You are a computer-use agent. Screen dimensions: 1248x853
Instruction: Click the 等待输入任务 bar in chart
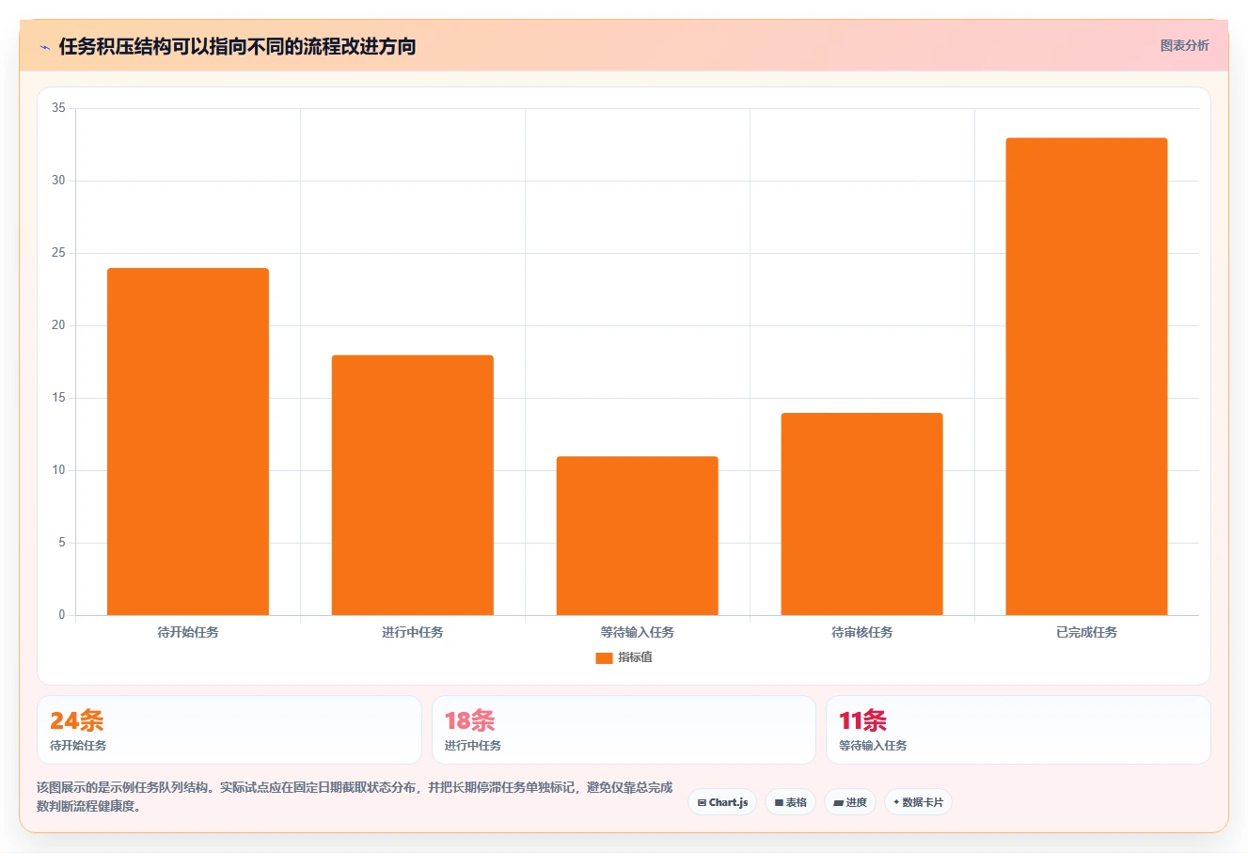pos(638,536)
